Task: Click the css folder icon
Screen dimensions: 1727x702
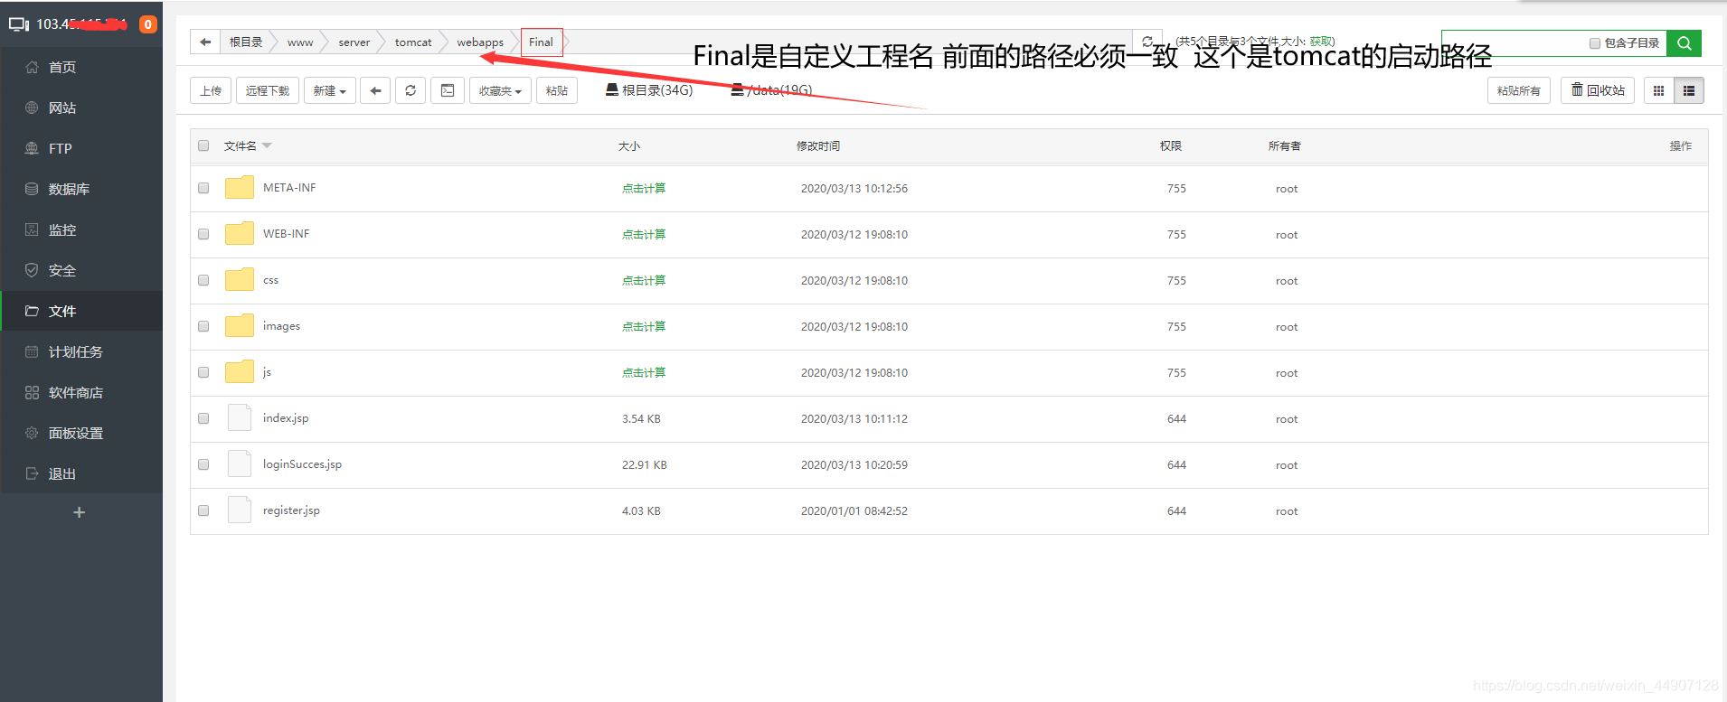Action: click(x=240, y=280)
